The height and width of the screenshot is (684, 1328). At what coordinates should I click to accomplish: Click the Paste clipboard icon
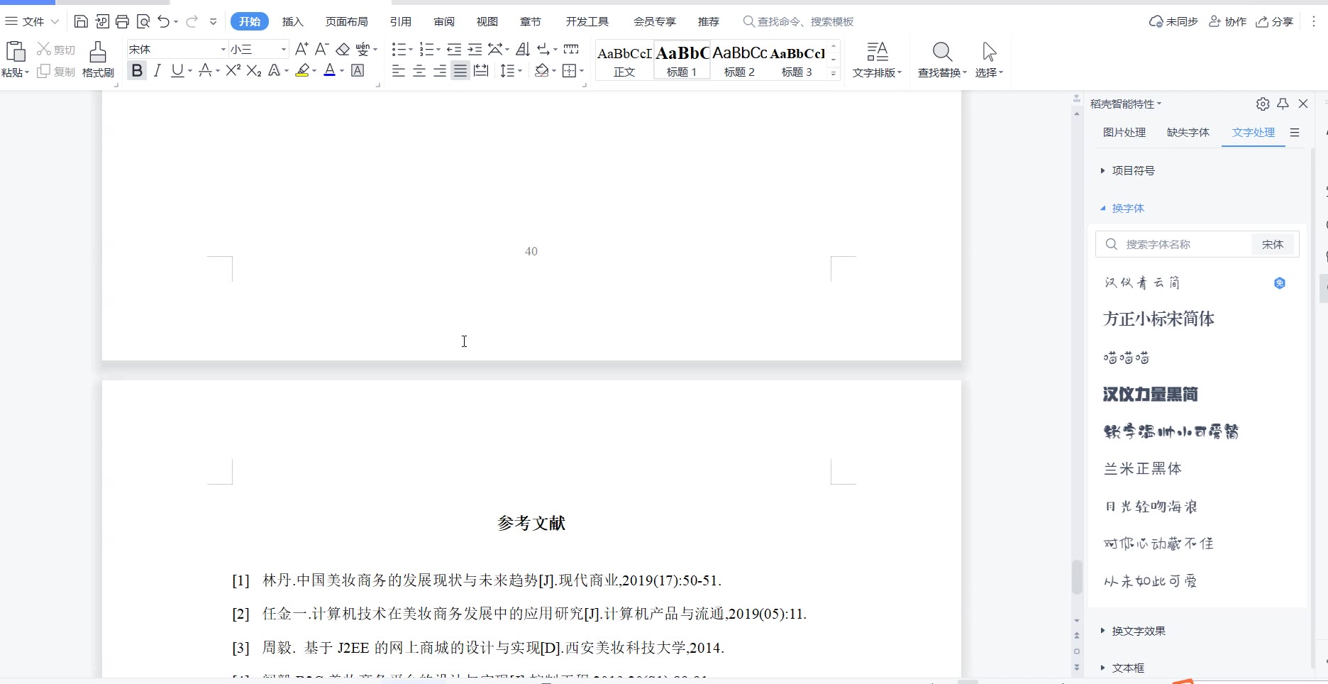tap(15, 52)
